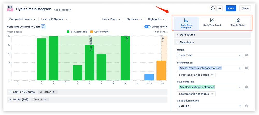Open the Pause timer on status dropdown
The image size is (259, 115).
point(210,87)
